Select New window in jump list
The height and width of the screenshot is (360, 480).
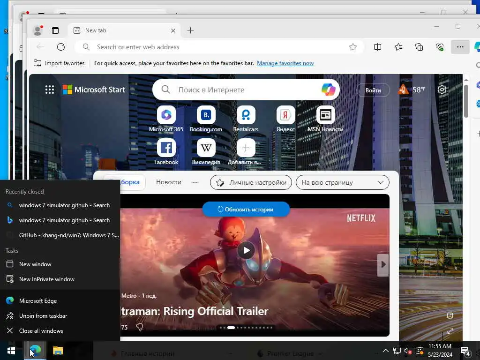(60, 264)
